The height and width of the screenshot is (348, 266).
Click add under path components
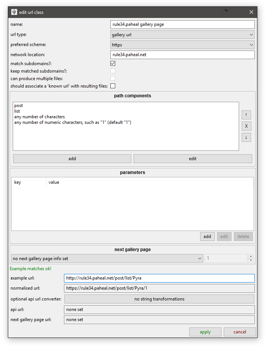click(x=72, y=159)
